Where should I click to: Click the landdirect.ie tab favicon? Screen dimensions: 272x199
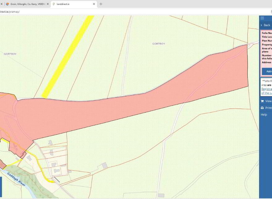54,4
